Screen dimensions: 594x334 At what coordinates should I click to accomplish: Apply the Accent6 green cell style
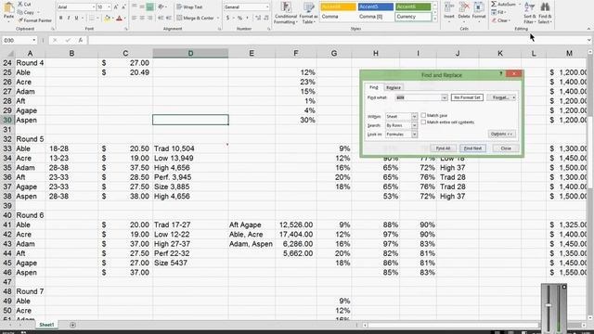[413, 6]
